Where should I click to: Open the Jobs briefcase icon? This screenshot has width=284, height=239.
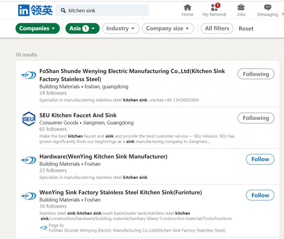coord(241,8)
